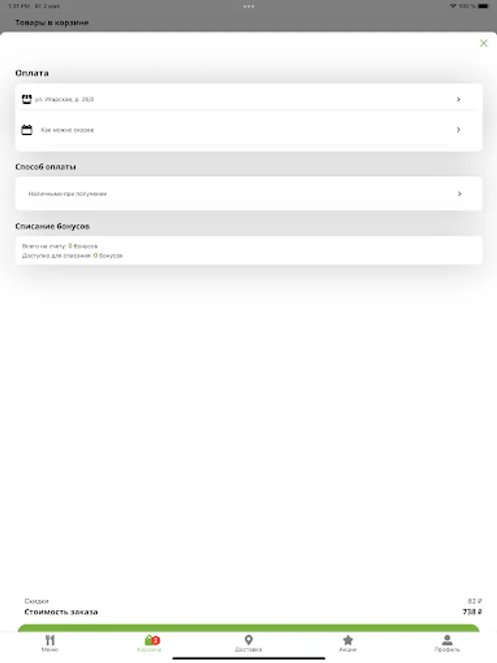Screen dimensions: 497x663
Task: Expand the delivery time row chevron
Action: pyautogui.click(x=459, y=130)
